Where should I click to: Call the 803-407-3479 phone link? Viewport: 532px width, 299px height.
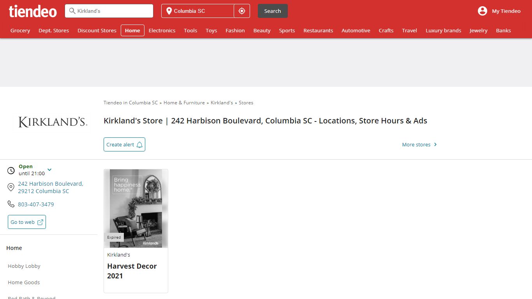[36, 204]
